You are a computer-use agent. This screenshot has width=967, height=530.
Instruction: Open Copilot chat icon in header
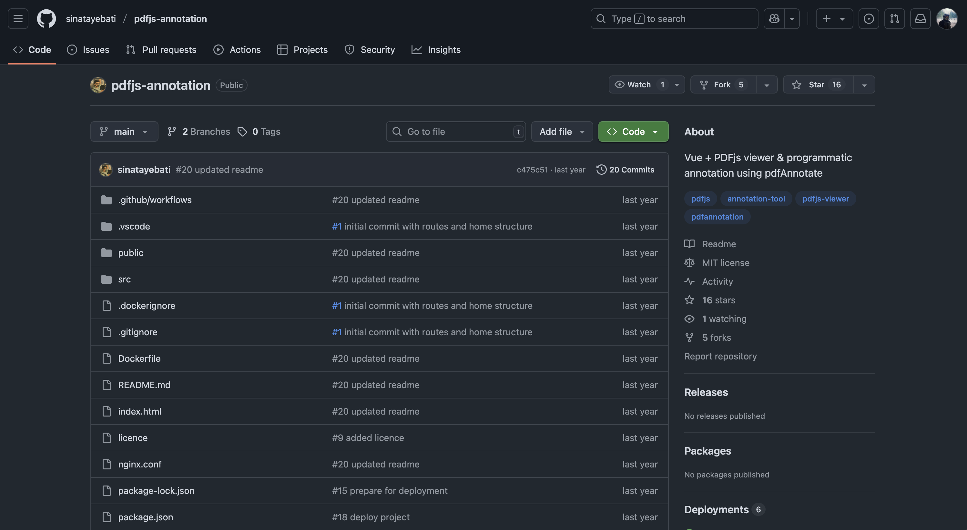coord(774,18)
